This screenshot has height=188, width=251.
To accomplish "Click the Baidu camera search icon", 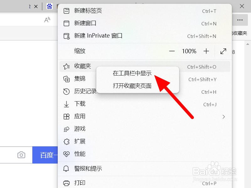I will pyautogui.click(x=21, y=155).
